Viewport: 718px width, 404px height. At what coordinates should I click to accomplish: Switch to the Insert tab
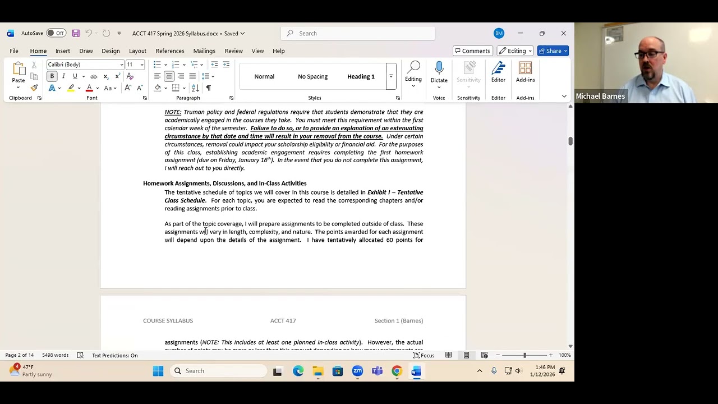(x=63, y=51)
